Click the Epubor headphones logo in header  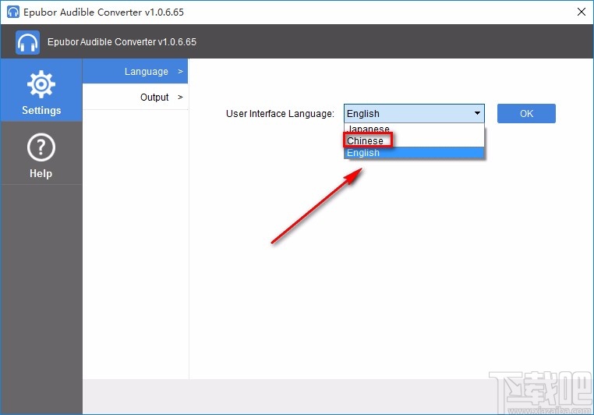27,42
